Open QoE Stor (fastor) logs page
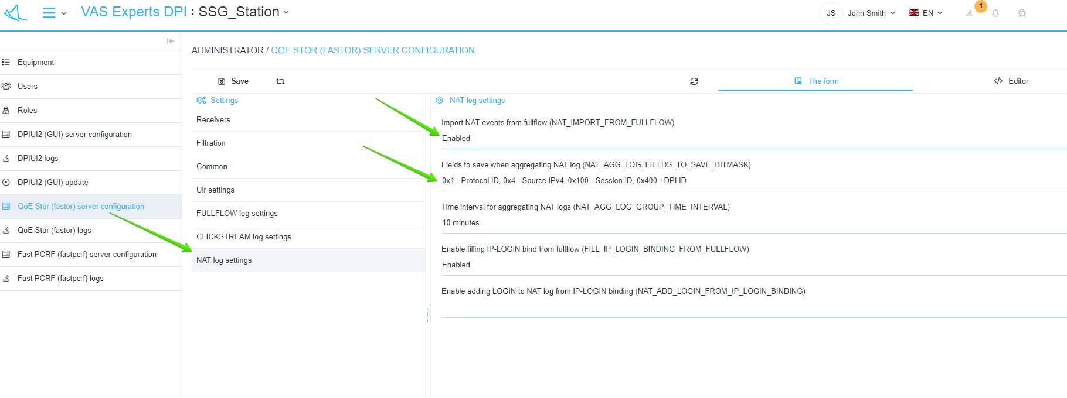Viewport: 1067px width, 398px height. pyautogui.click(x=55, y=231)
